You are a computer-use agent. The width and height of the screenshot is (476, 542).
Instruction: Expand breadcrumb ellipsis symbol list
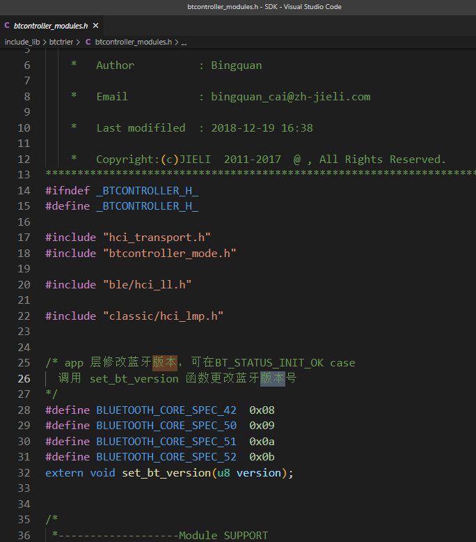[184, 42]
